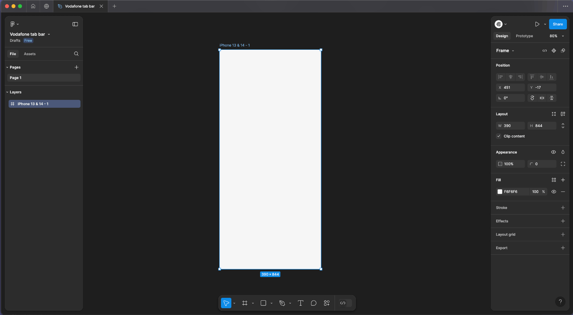The width and height of the screenshot is (573, 315).
Task: Select the Pen tool
Action: coord(282,303)
